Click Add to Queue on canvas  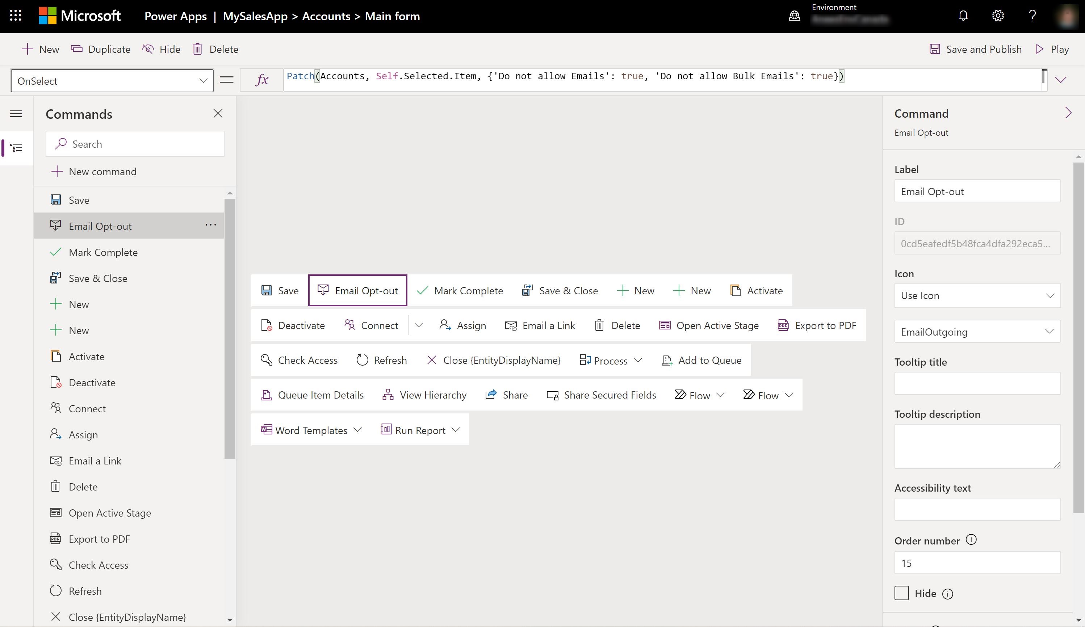tap(702, 360)
